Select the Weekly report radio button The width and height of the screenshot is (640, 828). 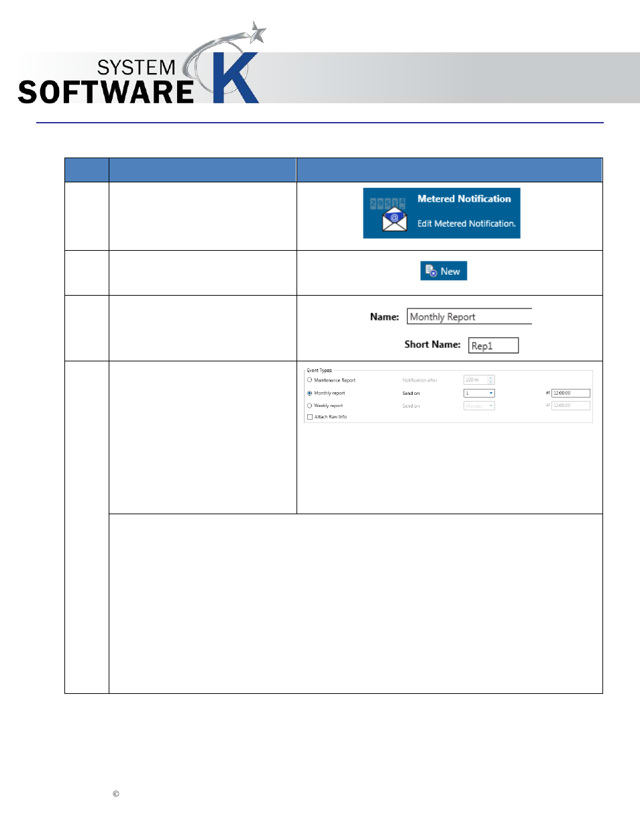pos(309,406)
